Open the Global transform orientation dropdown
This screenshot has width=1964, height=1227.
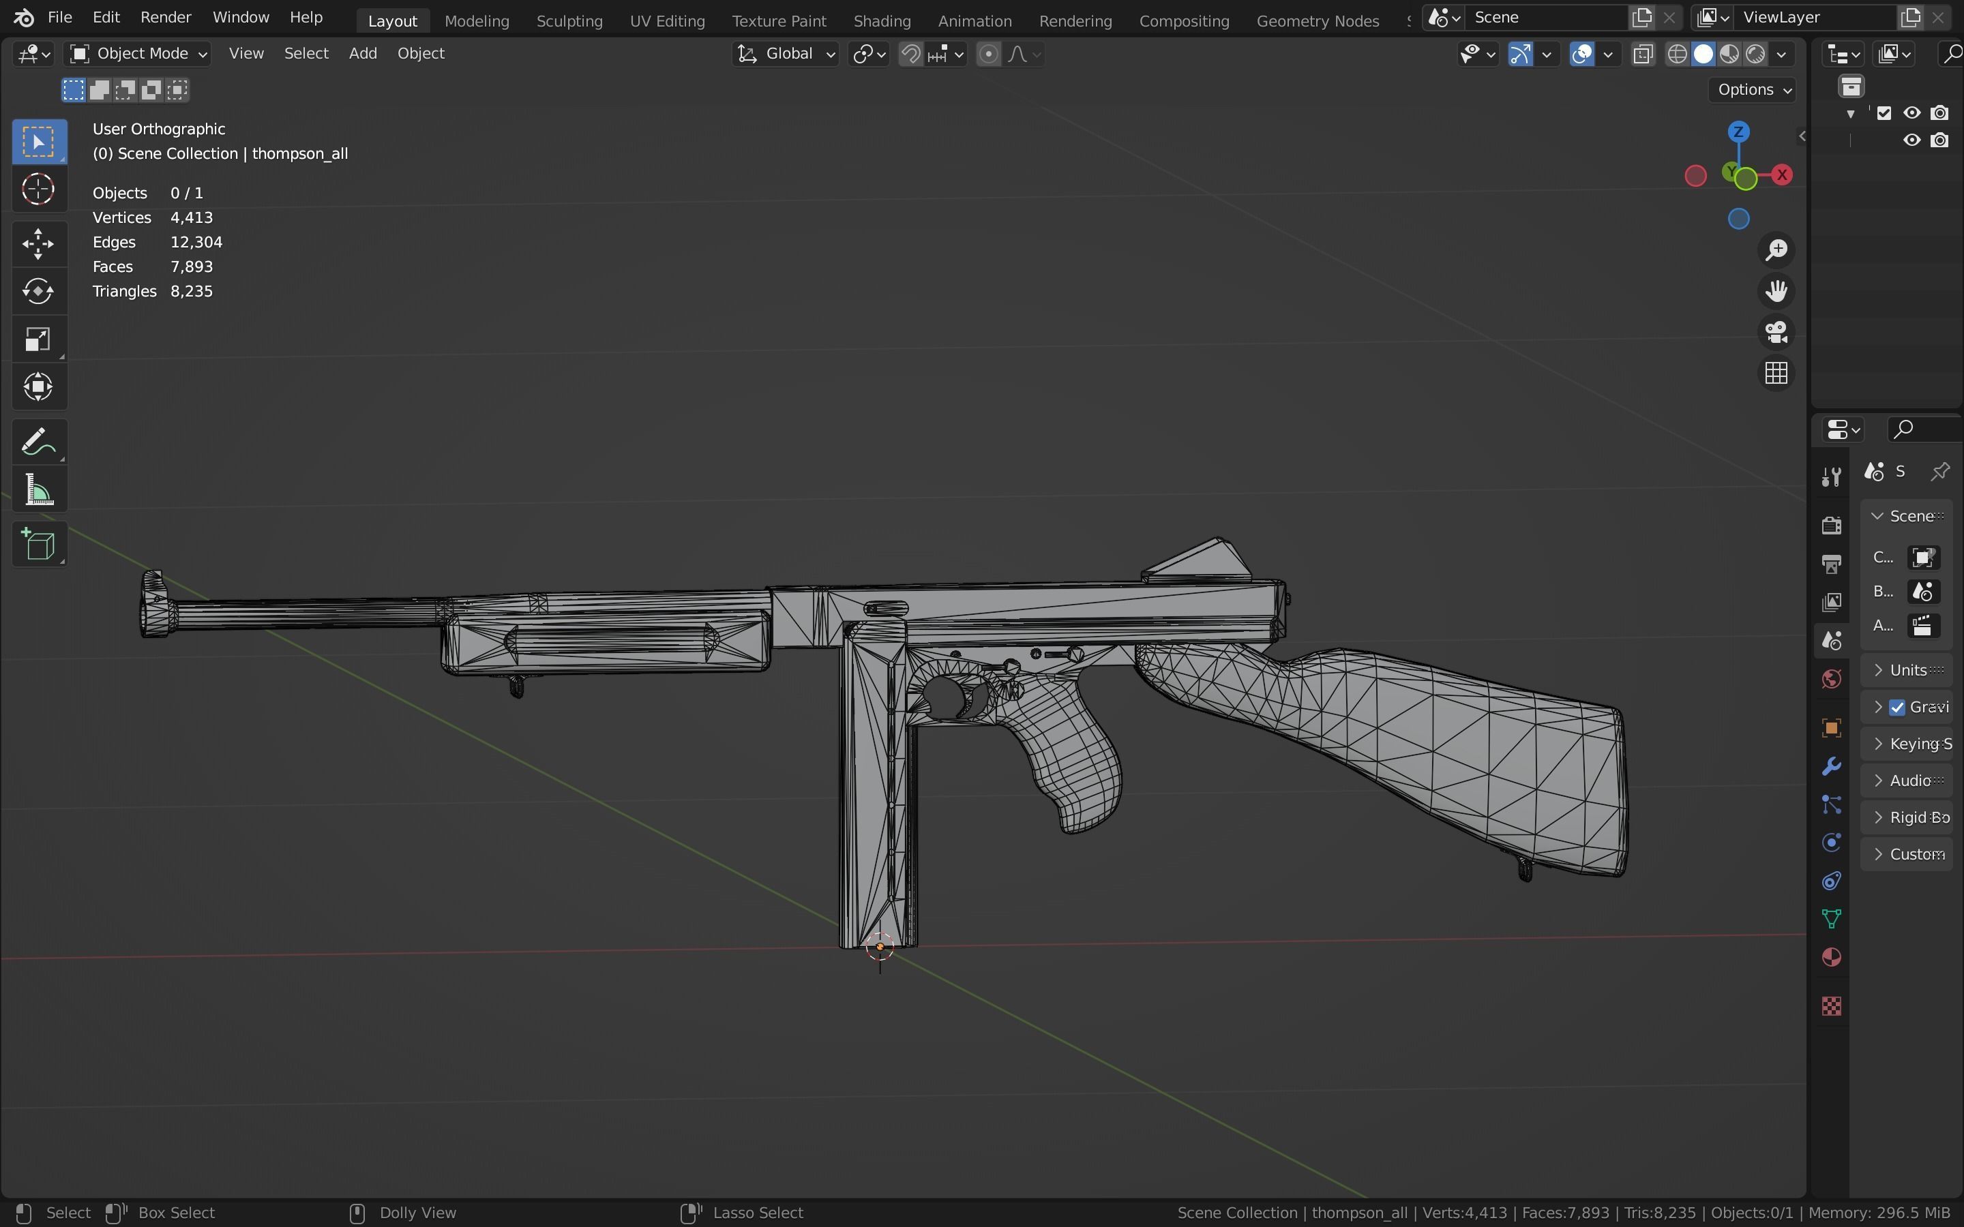point(785,54)
